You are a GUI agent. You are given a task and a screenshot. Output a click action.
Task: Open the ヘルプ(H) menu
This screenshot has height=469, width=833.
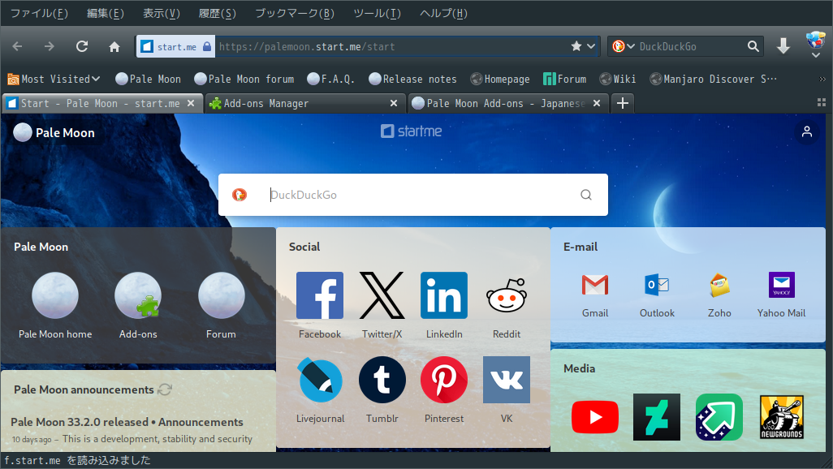pos(443,13)
